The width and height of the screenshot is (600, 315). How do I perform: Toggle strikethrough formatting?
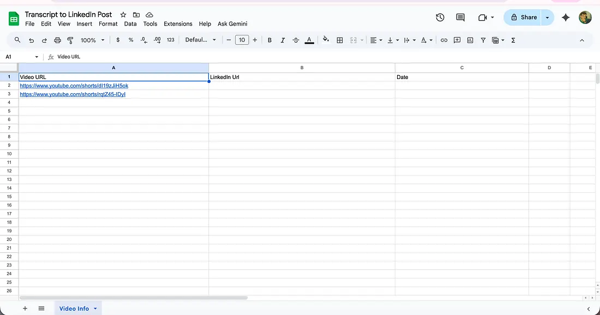coord(296,40)
